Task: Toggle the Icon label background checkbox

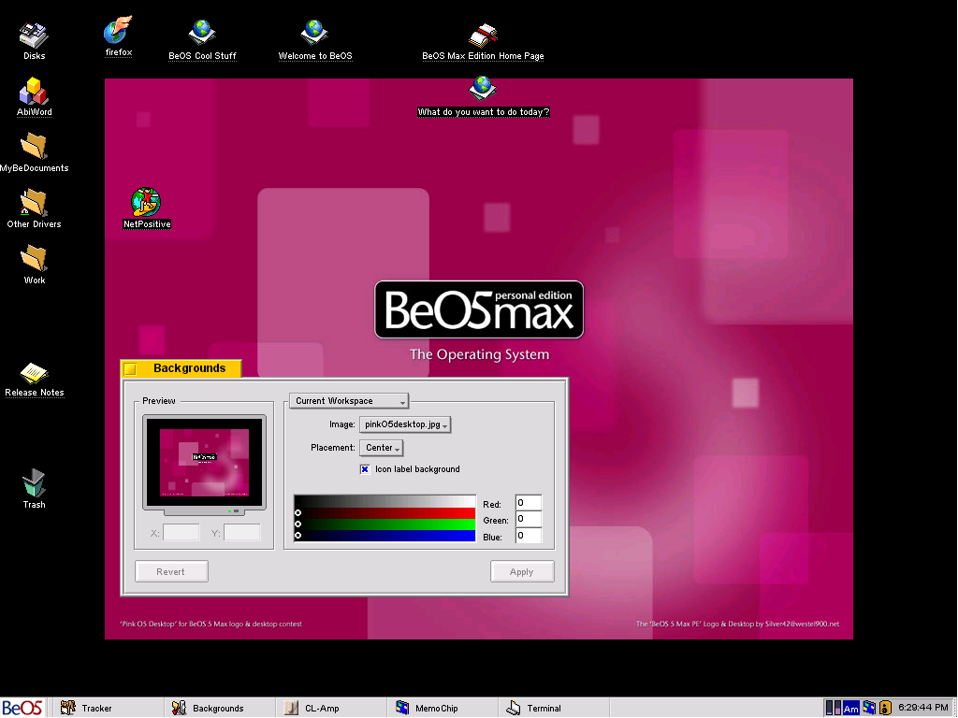Action: [365, 469]
